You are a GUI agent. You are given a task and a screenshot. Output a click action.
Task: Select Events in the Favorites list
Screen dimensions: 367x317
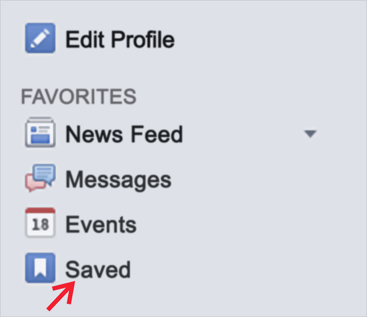click(x=101, y=224)
